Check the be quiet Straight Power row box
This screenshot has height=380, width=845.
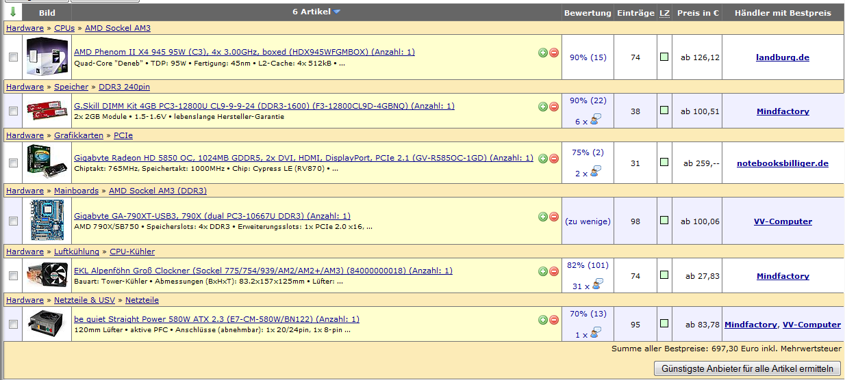coord(13,325)
